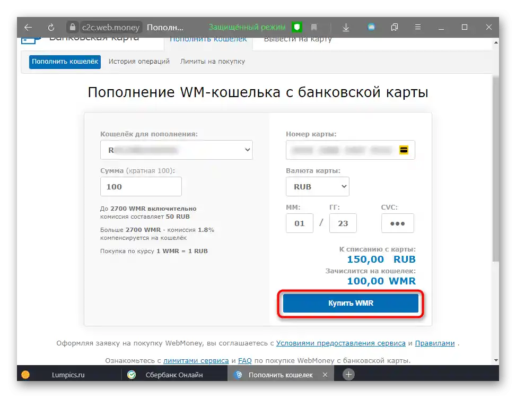
Task: Open the Вывести на карту tab
Action: 298,39
